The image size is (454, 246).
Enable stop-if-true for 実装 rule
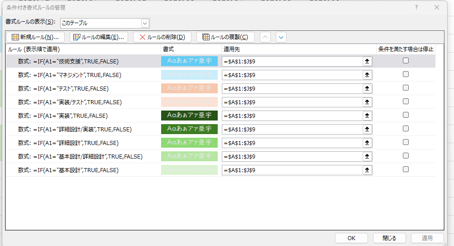point(406,115)
